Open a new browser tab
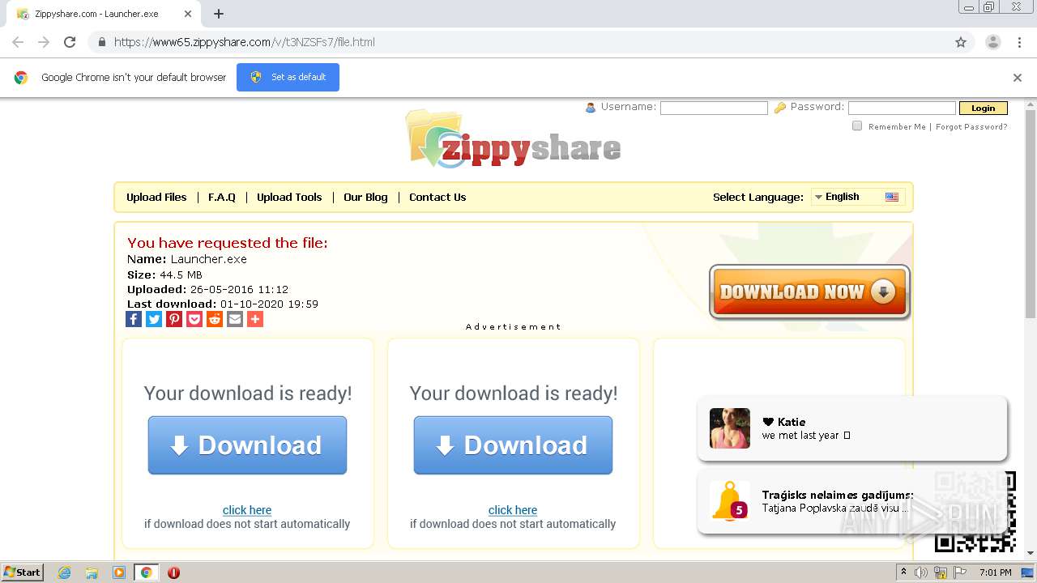 click(x=219, y=14)
